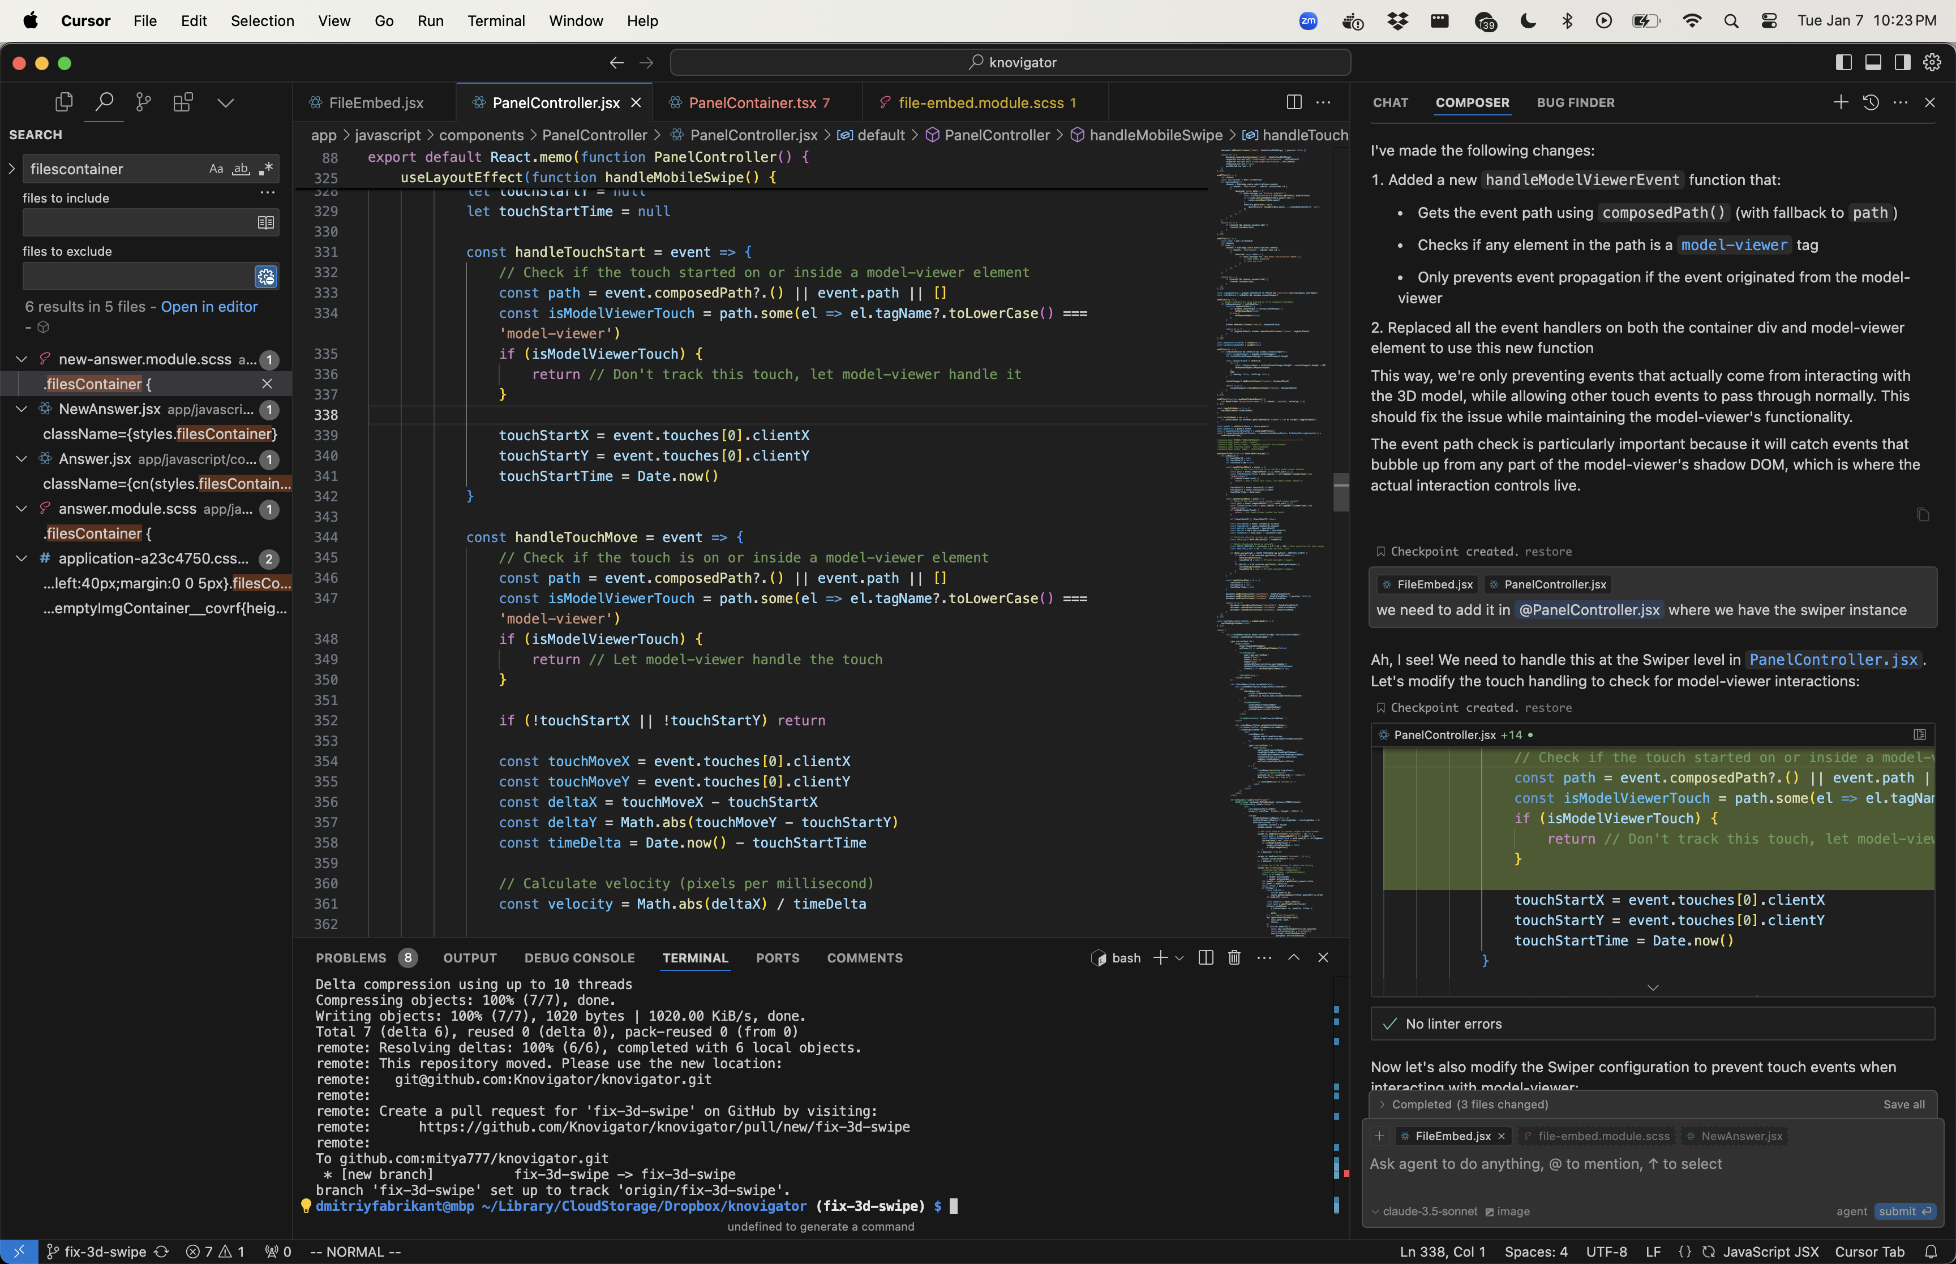Viewport: 1956px width, 1264px height.
Task: Select the Search magnifier in activity bar
Action: pos(104,102)
